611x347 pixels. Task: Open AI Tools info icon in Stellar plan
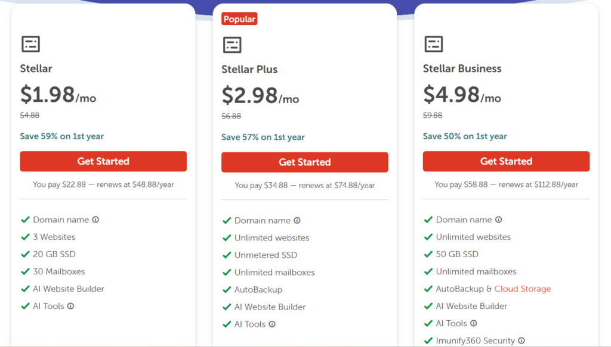[70, 306]
